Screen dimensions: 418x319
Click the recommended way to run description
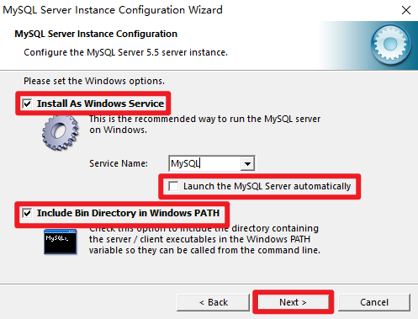(x=204, y=125)
